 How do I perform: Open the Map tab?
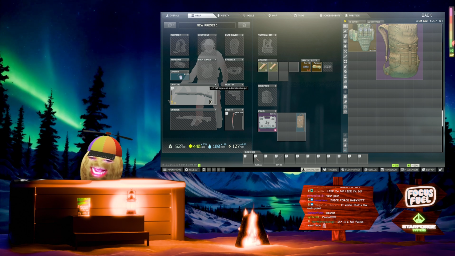tap(273, 15)
